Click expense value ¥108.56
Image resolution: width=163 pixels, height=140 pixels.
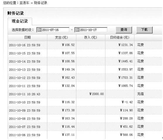pyautogui.click(x=68, y=61)
